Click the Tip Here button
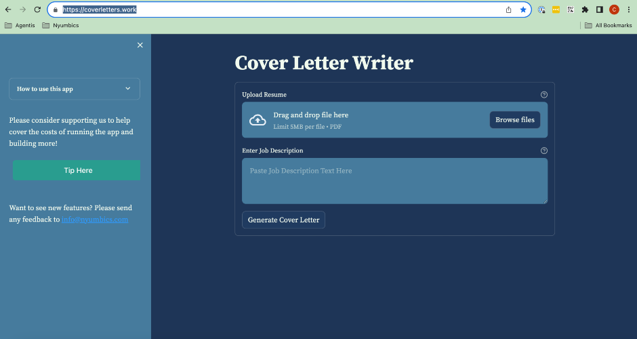Image resolution: width=637 pixels, height=339 pixels. pos(77,170)
